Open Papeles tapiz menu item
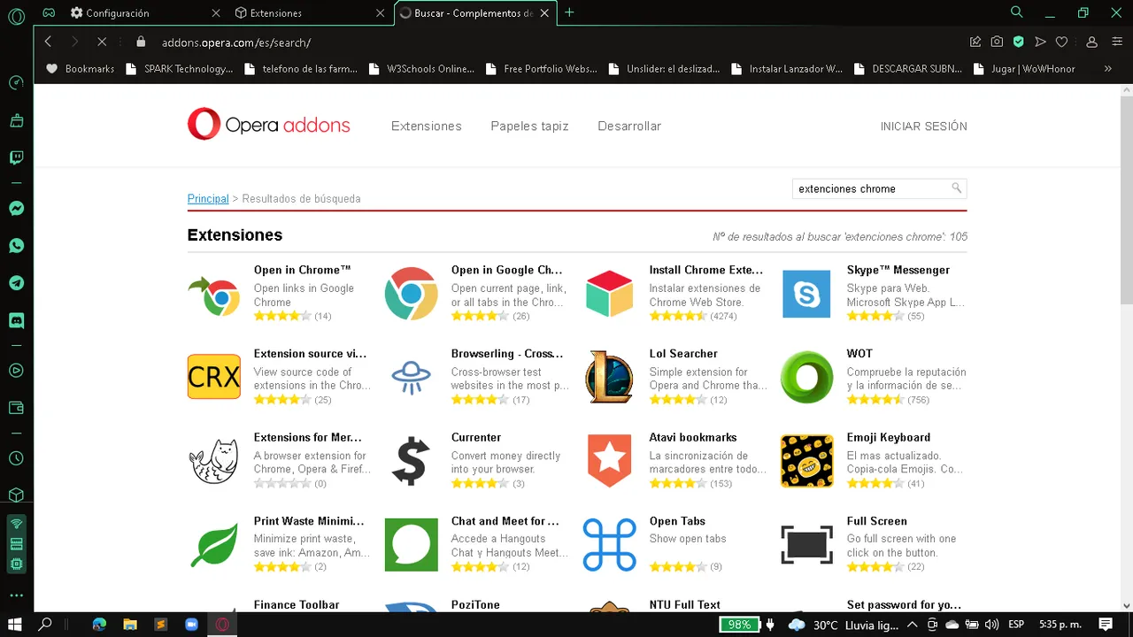Image resolution: width=1133 pixels, height=637 pixels. [x=529, y=126]
